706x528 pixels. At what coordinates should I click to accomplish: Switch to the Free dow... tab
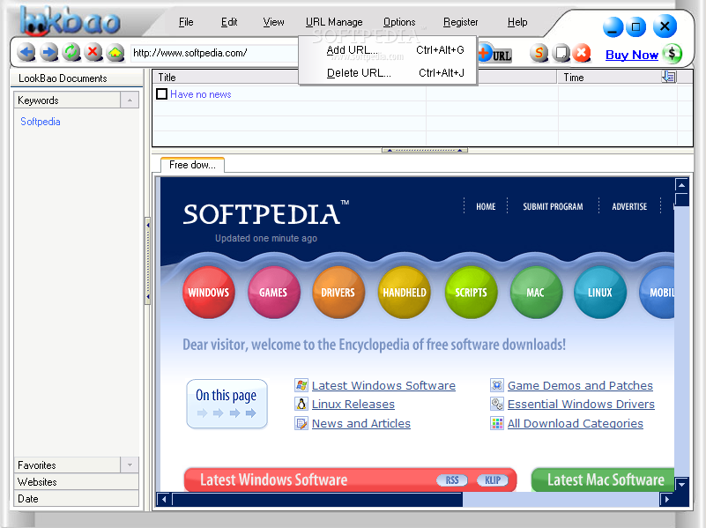point(192,165)
